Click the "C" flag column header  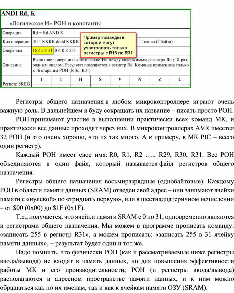(180, 80)
